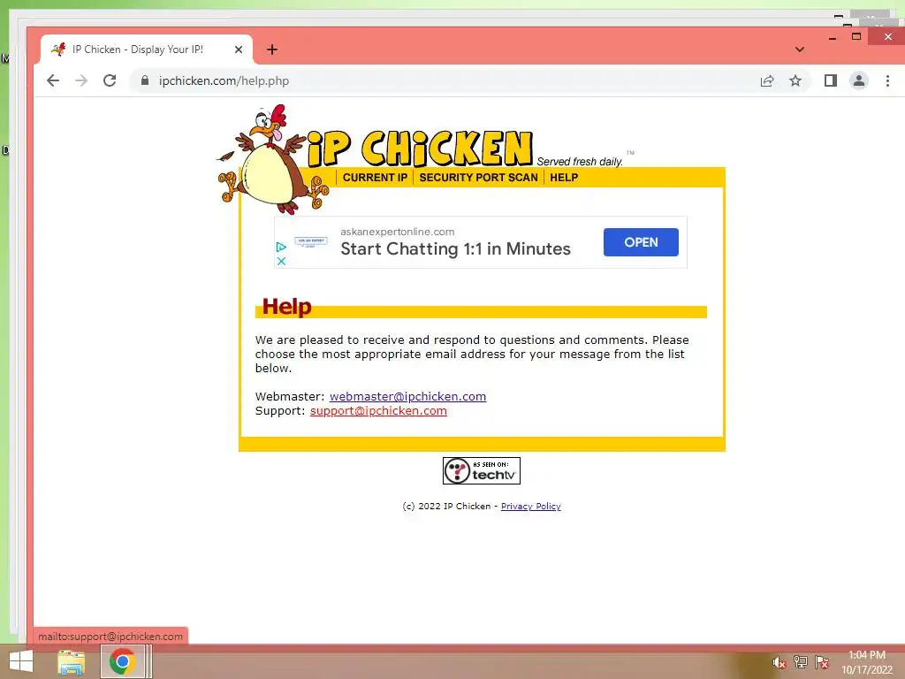Expand the tab search chevron
This screenshot has height=679, width=905.
(x=799, y=50)
